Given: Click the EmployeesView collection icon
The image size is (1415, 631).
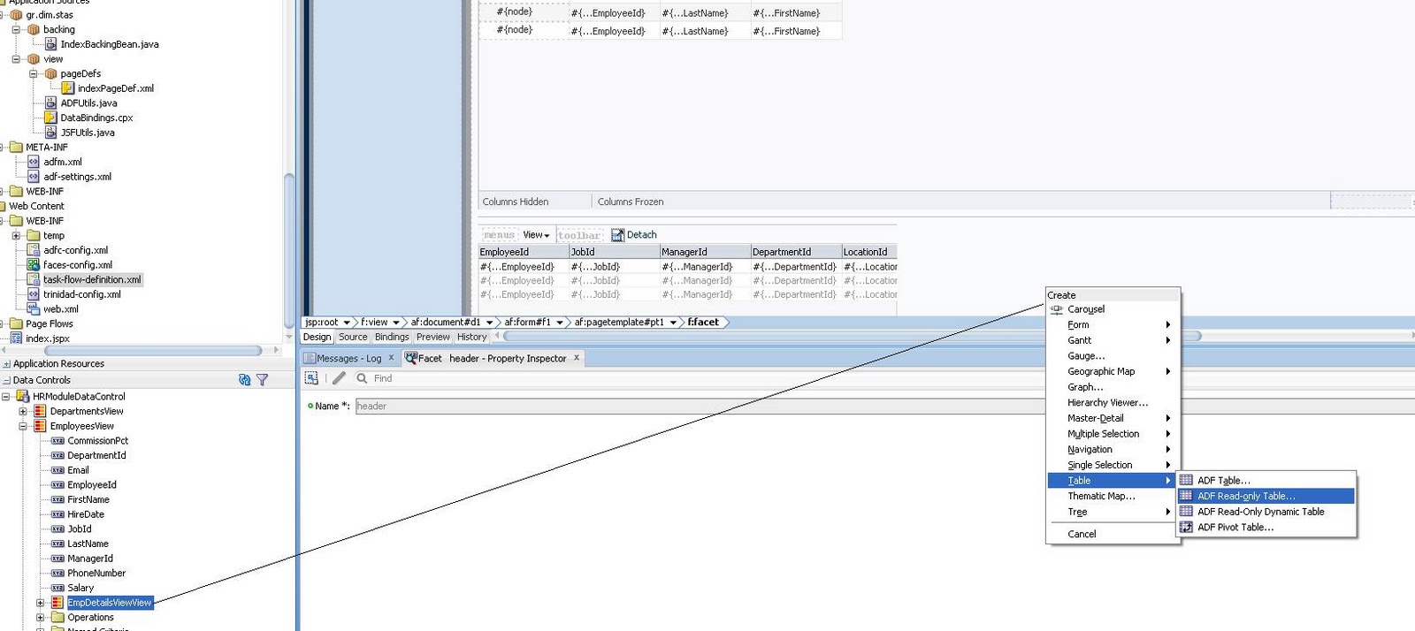Looking at the screenshot, I should pos(40,426).
